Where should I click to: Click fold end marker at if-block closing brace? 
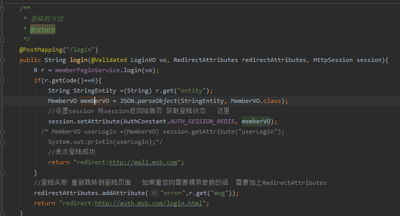tap(2, 172)
